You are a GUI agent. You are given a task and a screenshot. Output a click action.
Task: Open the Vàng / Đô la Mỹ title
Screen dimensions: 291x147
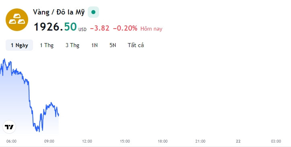point(59,12)
